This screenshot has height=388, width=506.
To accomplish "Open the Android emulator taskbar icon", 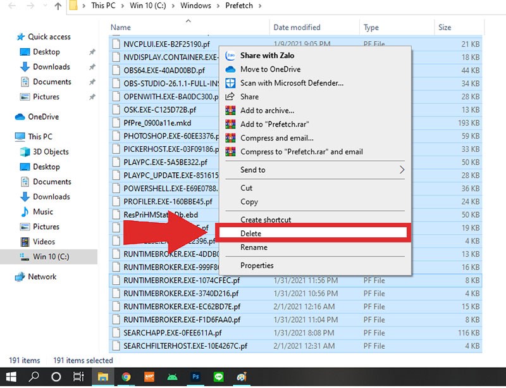I will pyautogui.click(x=172, y=377).
